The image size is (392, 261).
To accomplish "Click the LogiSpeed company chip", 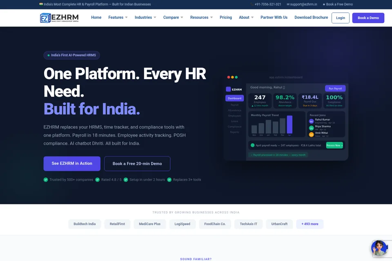I will (182, 224).
